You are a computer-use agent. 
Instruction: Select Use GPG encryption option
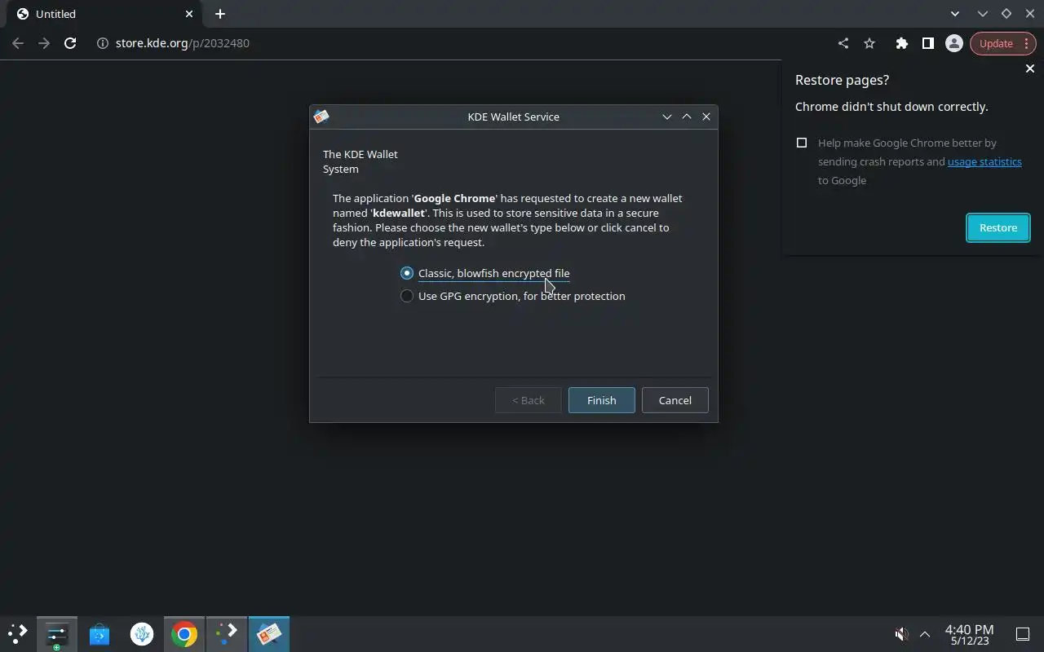(513, 296)
